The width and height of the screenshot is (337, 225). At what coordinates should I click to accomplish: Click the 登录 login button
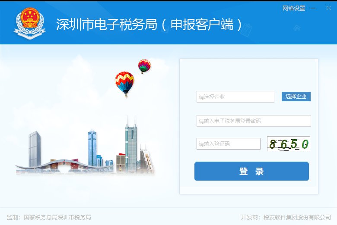(251, 171)
